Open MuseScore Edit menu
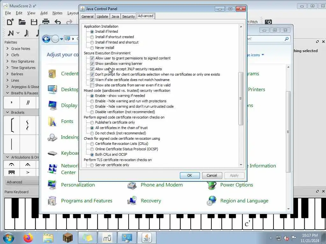This screenshot has height=244, width=326. point(19,13)
